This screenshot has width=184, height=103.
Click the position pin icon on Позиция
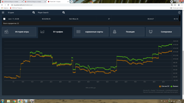(x=115, y=32)
